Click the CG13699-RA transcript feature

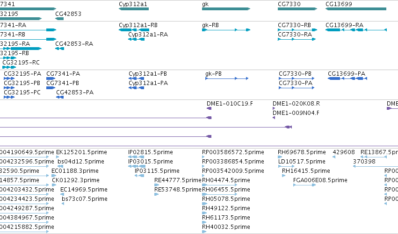pos(356,30)
